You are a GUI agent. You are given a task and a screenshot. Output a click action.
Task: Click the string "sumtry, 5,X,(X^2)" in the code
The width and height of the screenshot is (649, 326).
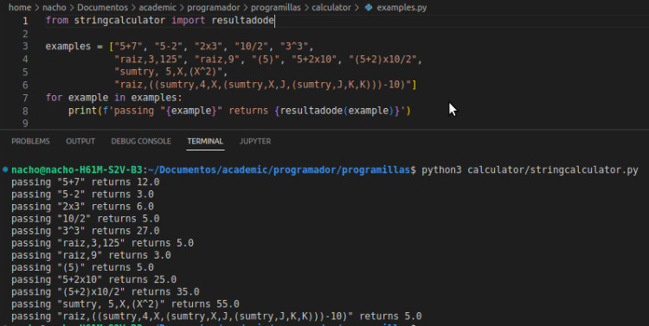pyautogui.click(x=169, y=72)
